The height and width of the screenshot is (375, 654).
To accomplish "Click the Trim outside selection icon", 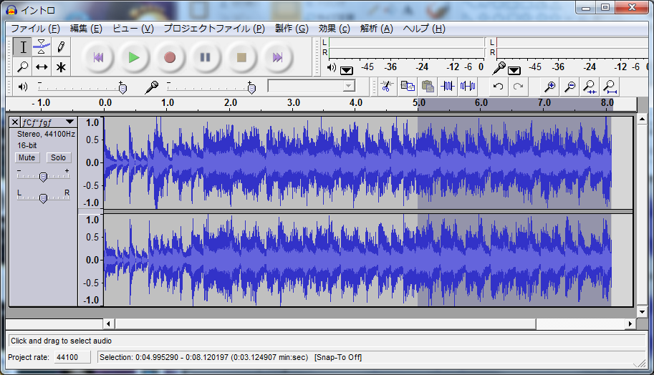I will pos(448,87).
